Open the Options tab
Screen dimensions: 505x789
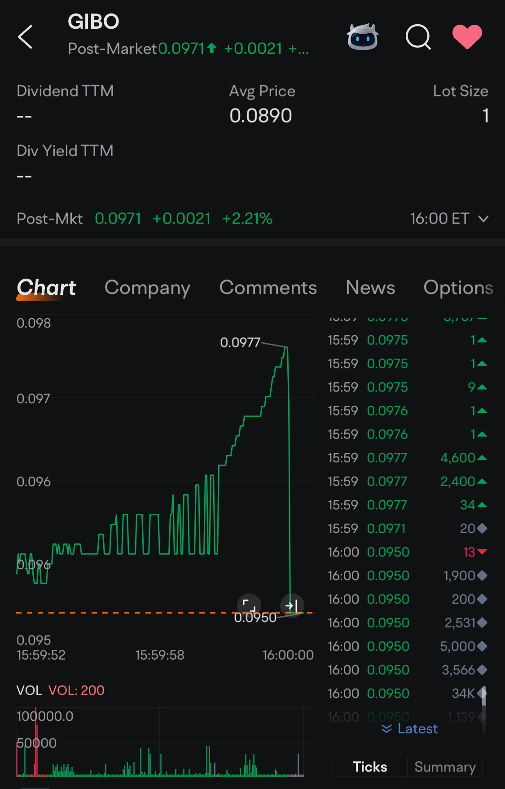click(458, 288)
